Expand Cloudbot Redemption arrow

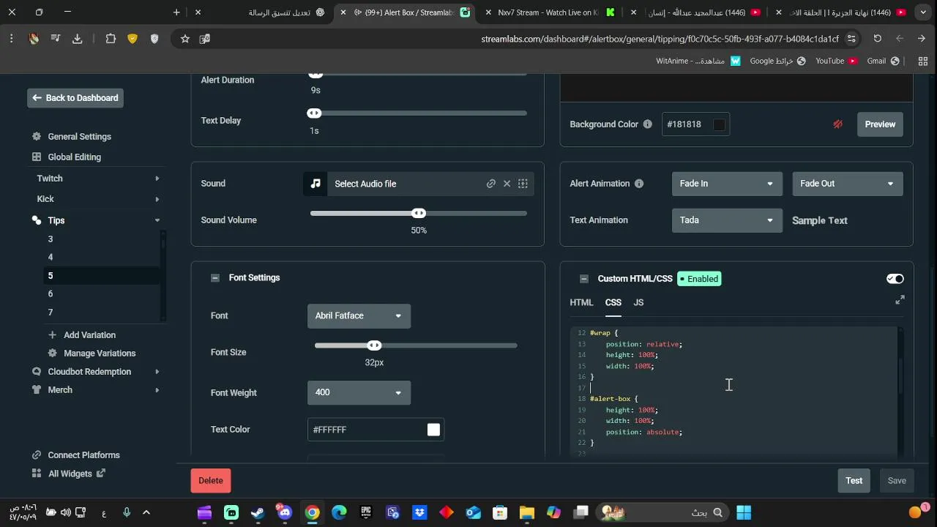point(157,372)
